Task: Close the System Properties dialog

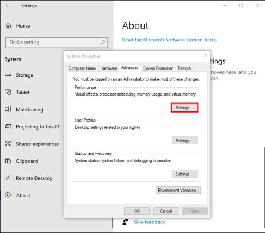Action: (x=205, y=56)
